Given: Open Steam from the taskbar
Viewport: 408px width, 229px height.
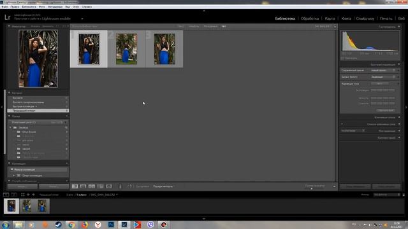Looking at the screenshot, I should point(58,225).
